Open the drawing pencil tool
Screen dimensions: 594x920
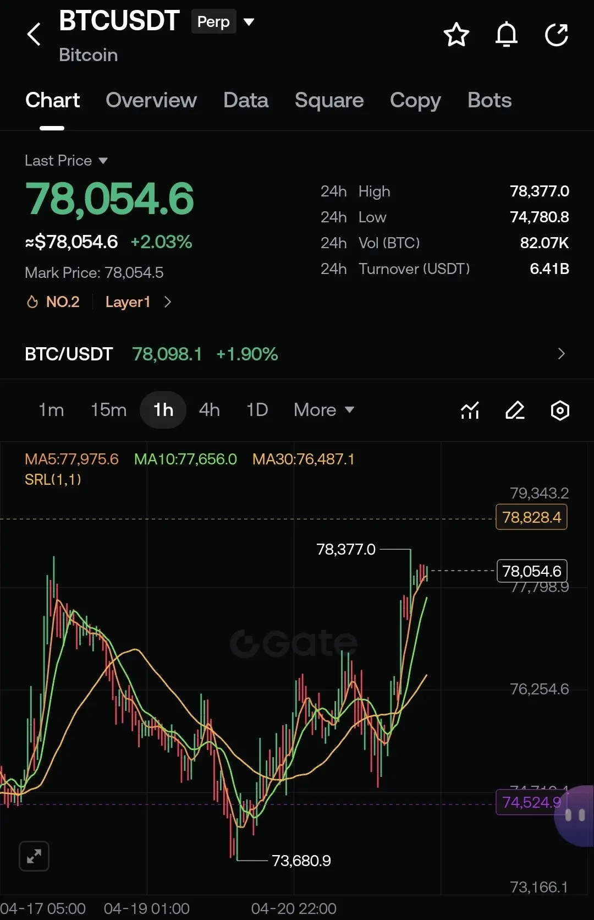pyautogui.click(x=515, y=410)
